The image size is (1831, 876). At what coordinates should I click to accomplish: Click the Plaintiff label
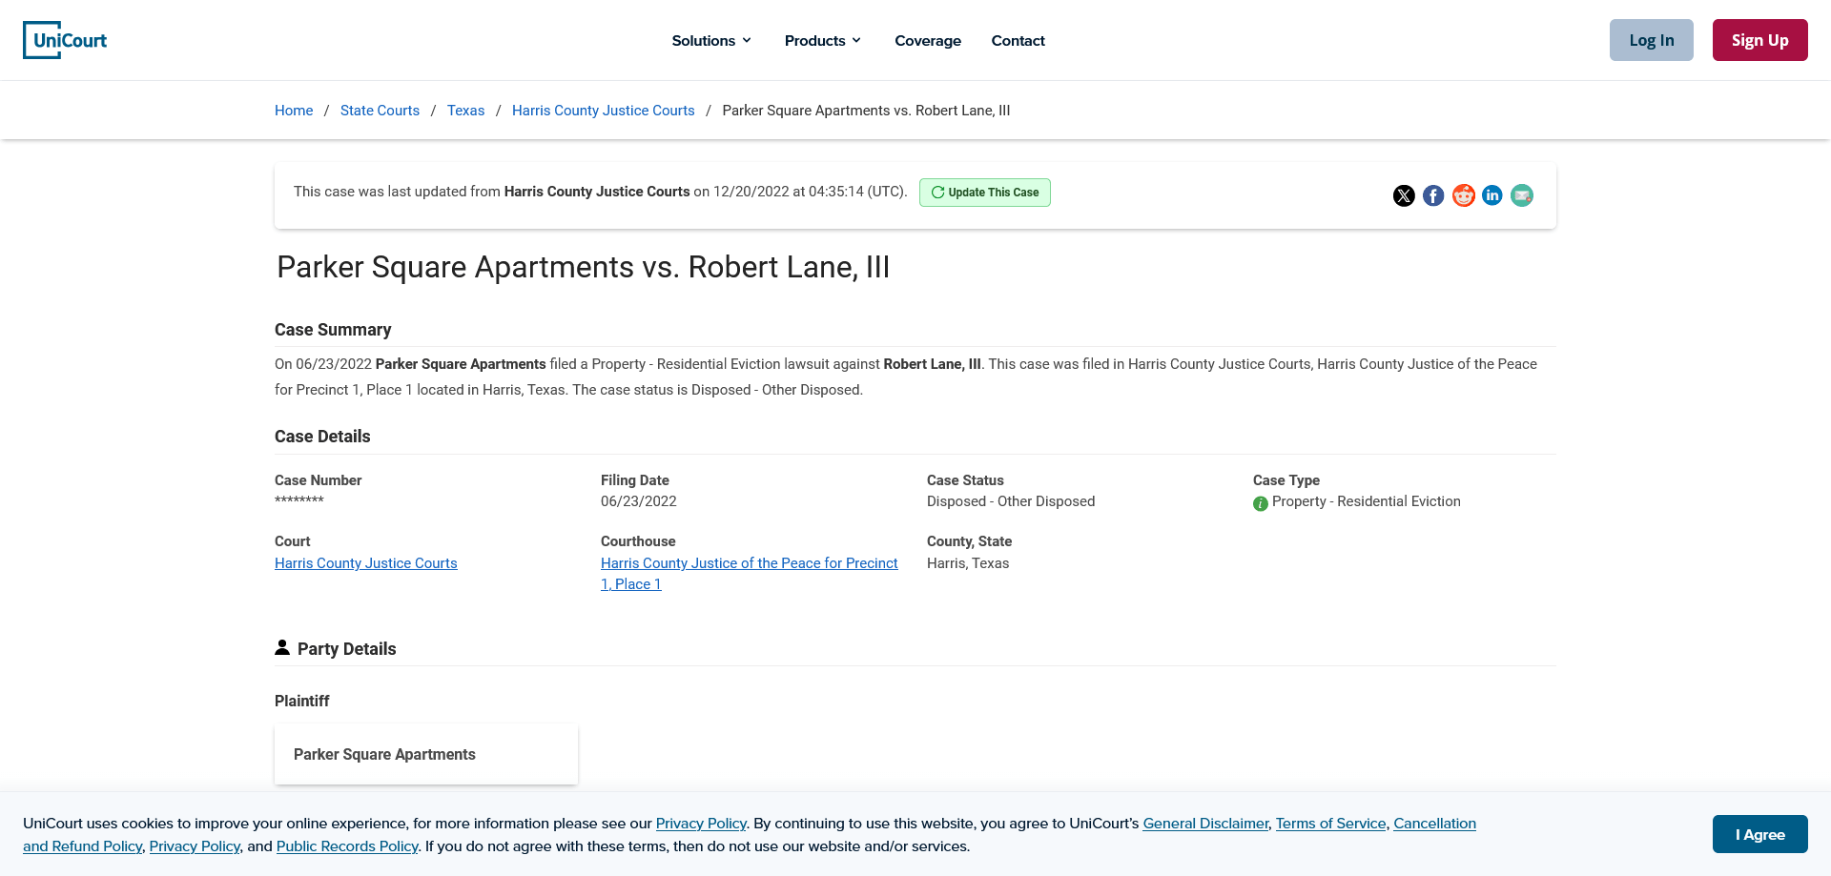point(301,701)
